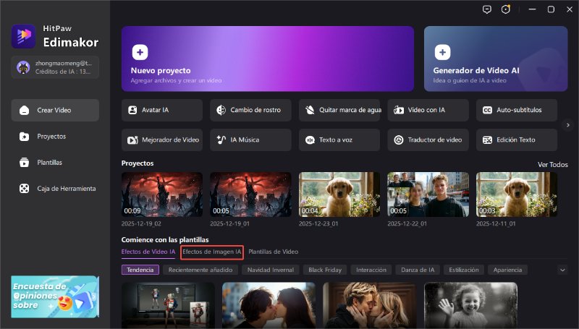Open Crear Video in the sidebar
This screenshot has width=579, height=329.
[x=55, y=111]
